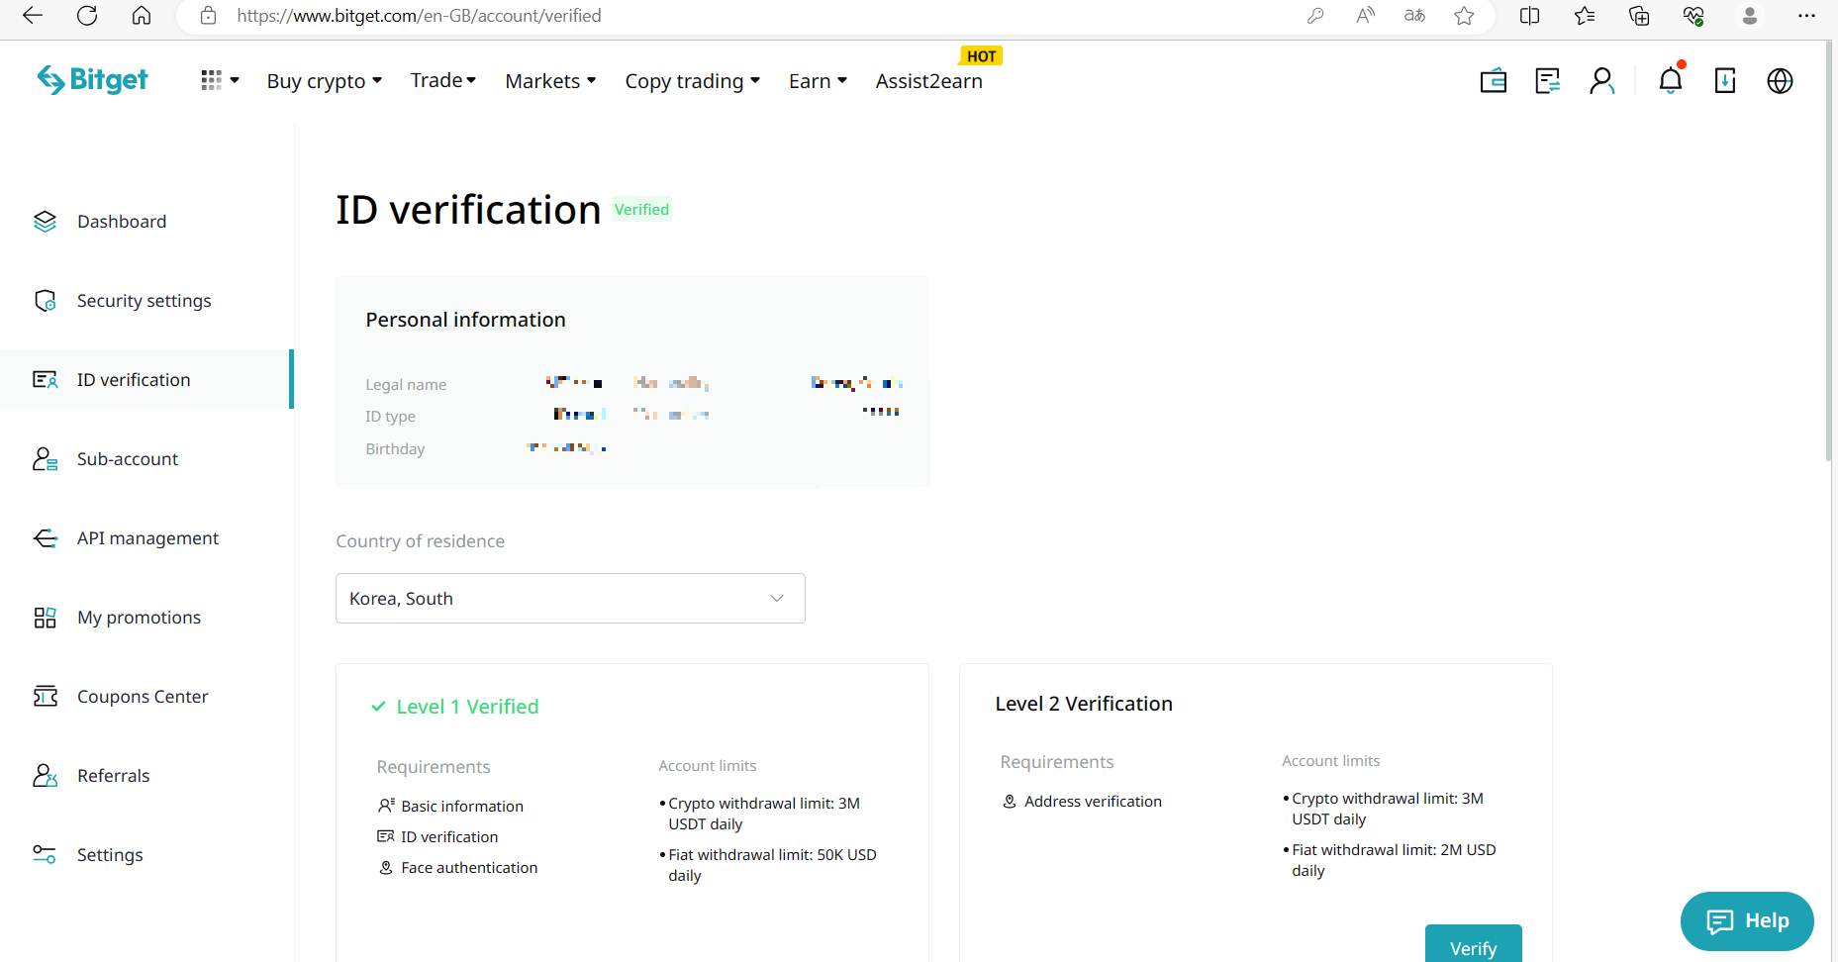Click the read aloud icon
The width and height of the screenshot is (1838, 962).
[x=1366, y=16]
